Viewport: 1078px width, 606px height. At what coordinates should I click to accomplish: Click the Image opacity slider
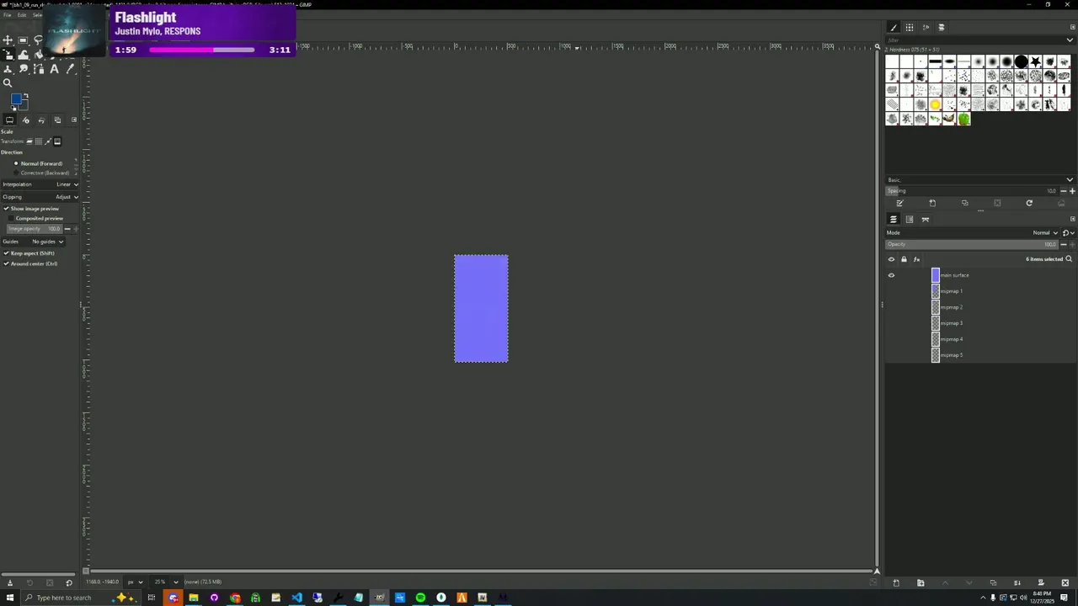click(x=34, y=229)
